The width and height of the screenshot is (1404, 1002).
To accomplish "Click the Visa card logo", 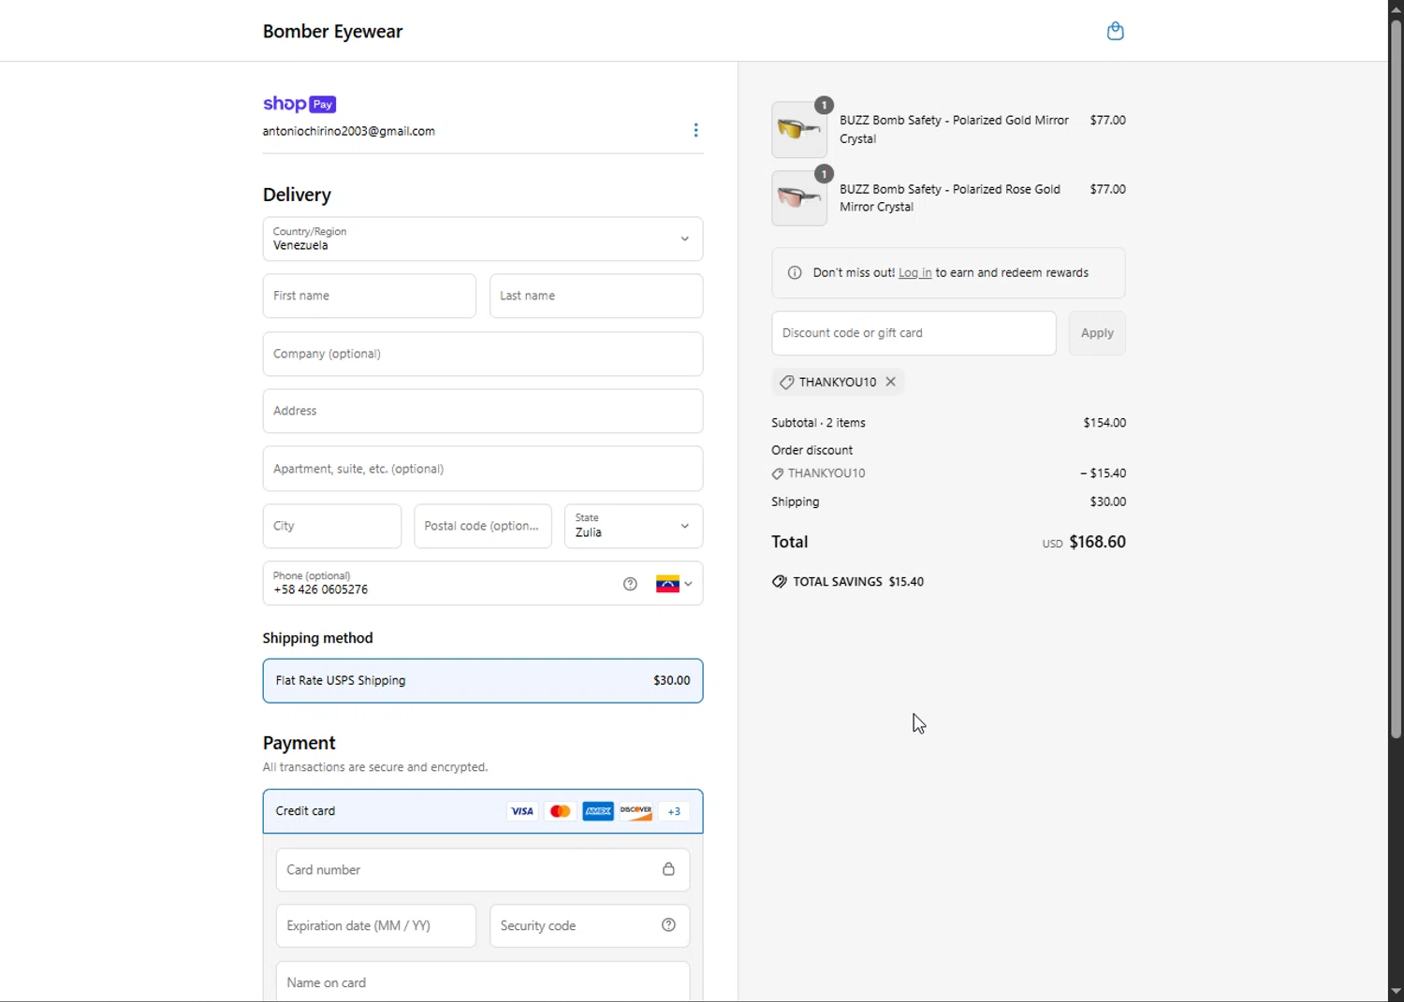I will tap(522, 811).
